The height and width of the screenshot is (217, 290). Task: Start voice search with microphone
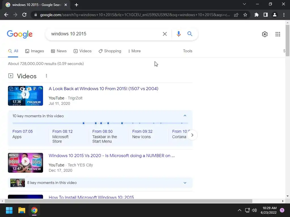(178, 34)
